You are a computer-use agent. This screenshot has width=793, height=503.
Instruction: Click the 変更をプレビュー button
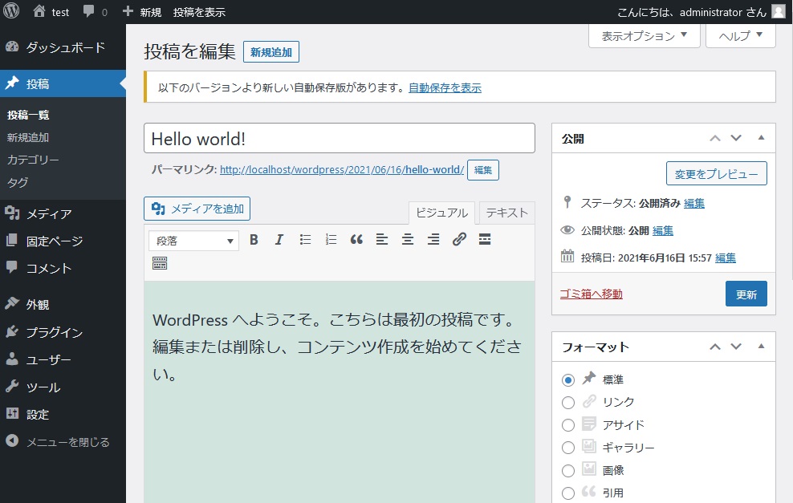point(716,173)
